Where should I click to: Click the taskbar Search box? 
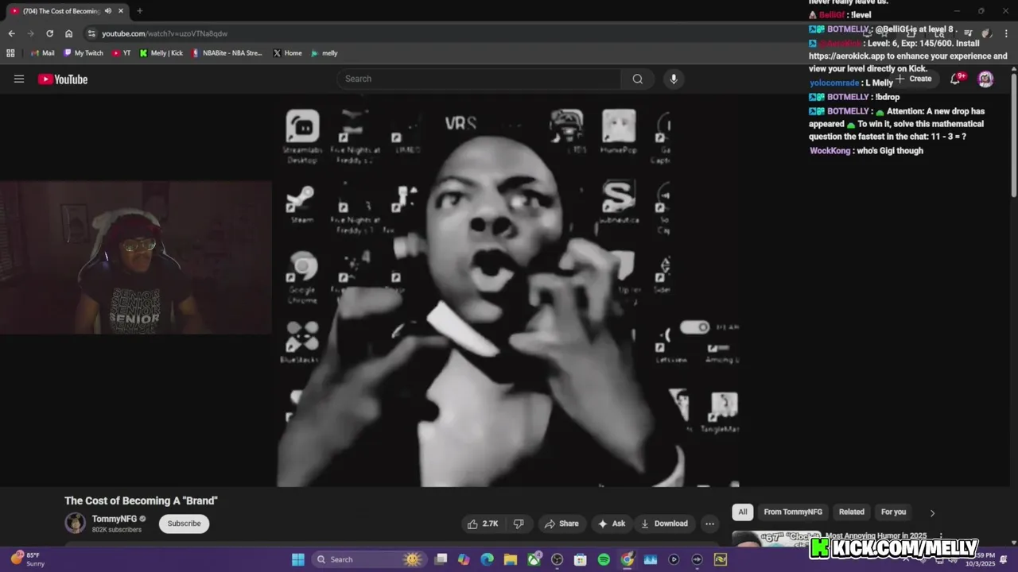[369, 559]
